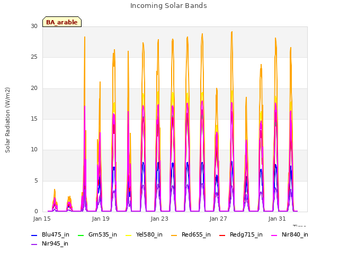Screen dimensions: 339x254
Task: Click the blue Blu475_in legend swatch
Action: point(34,235)
